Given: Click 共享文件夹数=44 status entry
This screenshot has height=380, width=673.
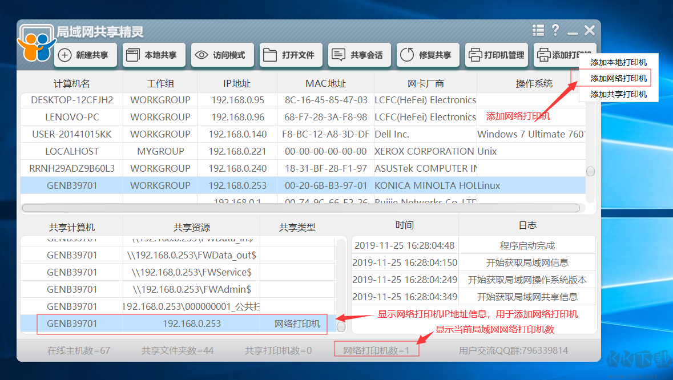Looking at the screenshot, I should pyautogui.click(x=178, y=350).
